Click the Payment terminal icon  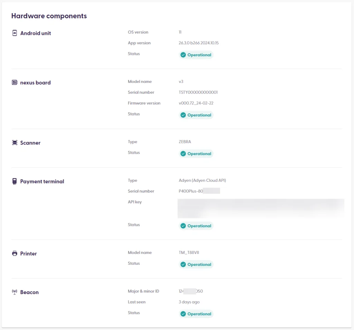tap(15, 181)
